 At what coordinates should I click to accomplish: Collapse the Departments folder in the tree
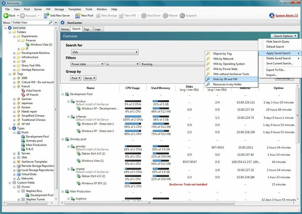[14, 36]
